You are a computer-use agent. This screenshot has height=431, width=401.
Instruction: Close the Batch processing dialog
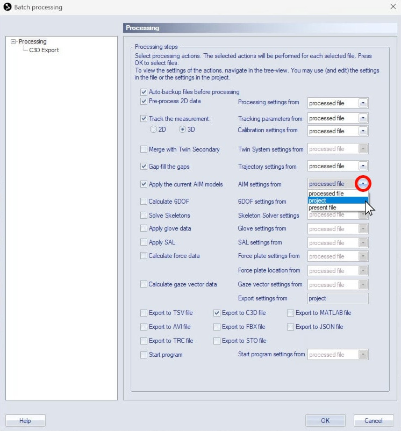[x=392, y=7]
